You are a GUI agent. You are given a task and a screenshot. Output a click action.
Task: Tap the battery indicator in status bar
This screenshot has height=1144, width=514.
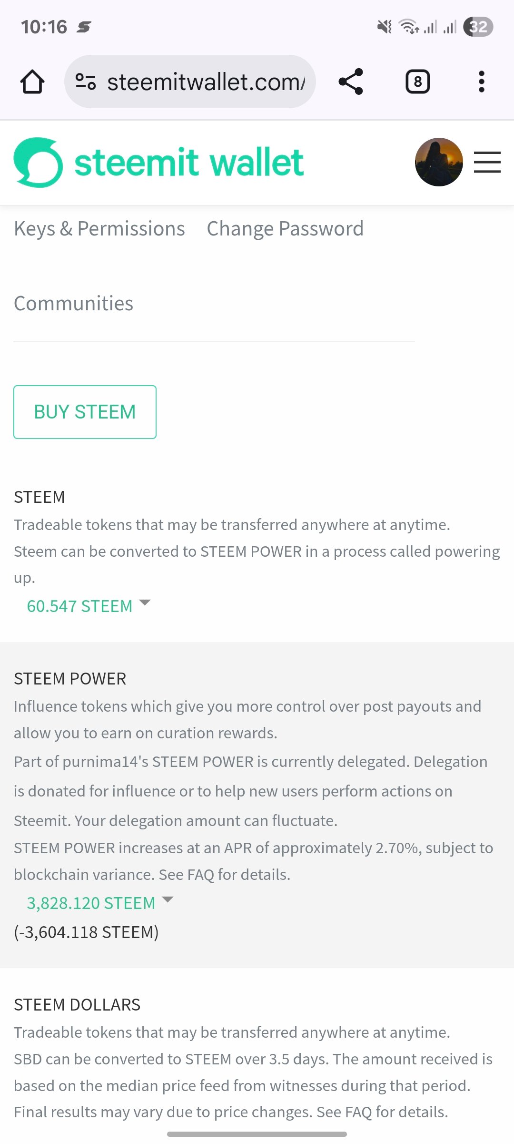478,27
